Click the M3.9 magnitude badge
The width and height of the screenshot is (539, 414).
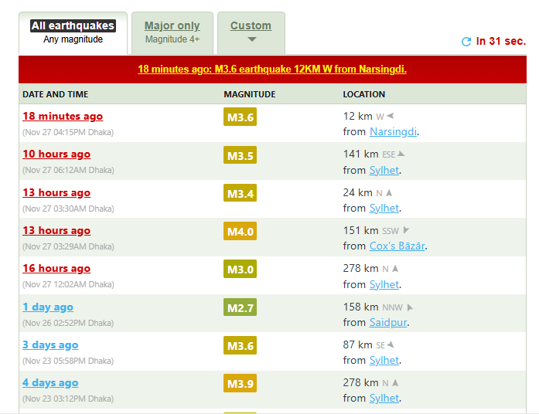240,384
